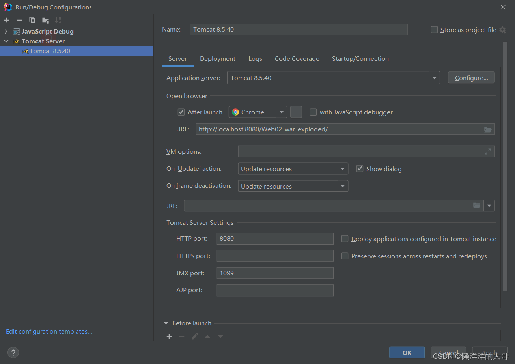Viewport: 515px width, 364px height.
Task: Click the HTTP port field
Action: (275, 239)
